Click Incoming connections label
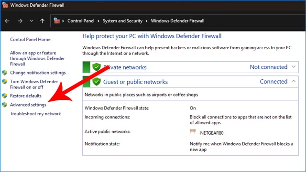306x172 pixels. (x=107, y=117)
